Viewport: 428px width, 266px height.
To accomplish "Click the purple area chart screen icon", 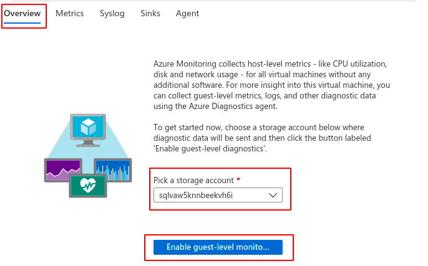I will [62, 169].
